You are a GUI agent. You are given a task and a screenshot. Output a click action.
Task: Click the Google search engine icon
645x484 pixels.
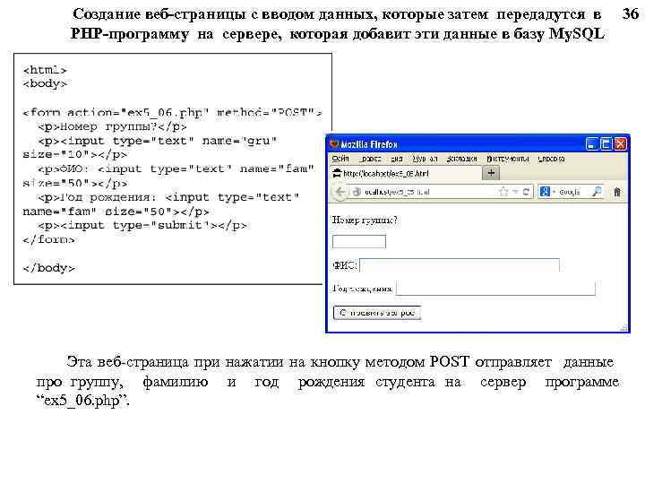pos(545,192)
